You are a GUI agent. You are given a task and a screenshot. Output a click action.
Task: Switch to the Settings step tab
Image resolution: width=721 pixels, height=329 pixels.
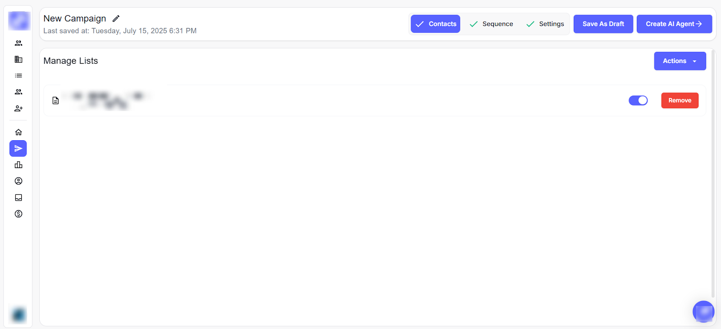[545, 24]
